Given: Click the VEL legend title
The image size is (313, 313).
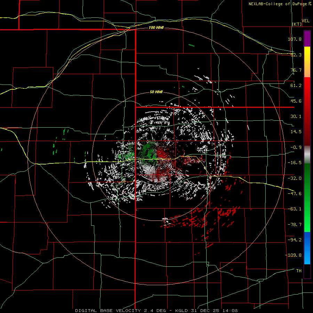Looking at the screenshot, I should click(305, 21).
